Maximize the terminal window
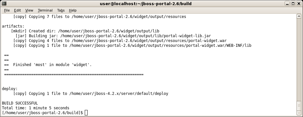The height and width of the screenshot is (117, 303). click(x=293, y=4)
